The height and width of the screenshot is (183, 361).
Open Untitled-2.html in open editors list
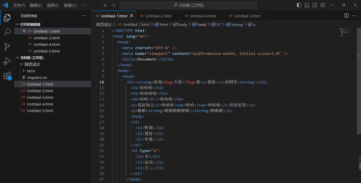coord(47,38)
